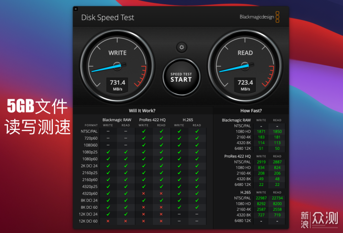Close the Disk Speed Test window

[x=76, y=9]
